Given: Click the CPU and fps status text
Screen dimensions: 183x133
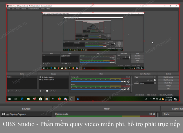Looking at the screenshot, I should [x=166, y=95].
